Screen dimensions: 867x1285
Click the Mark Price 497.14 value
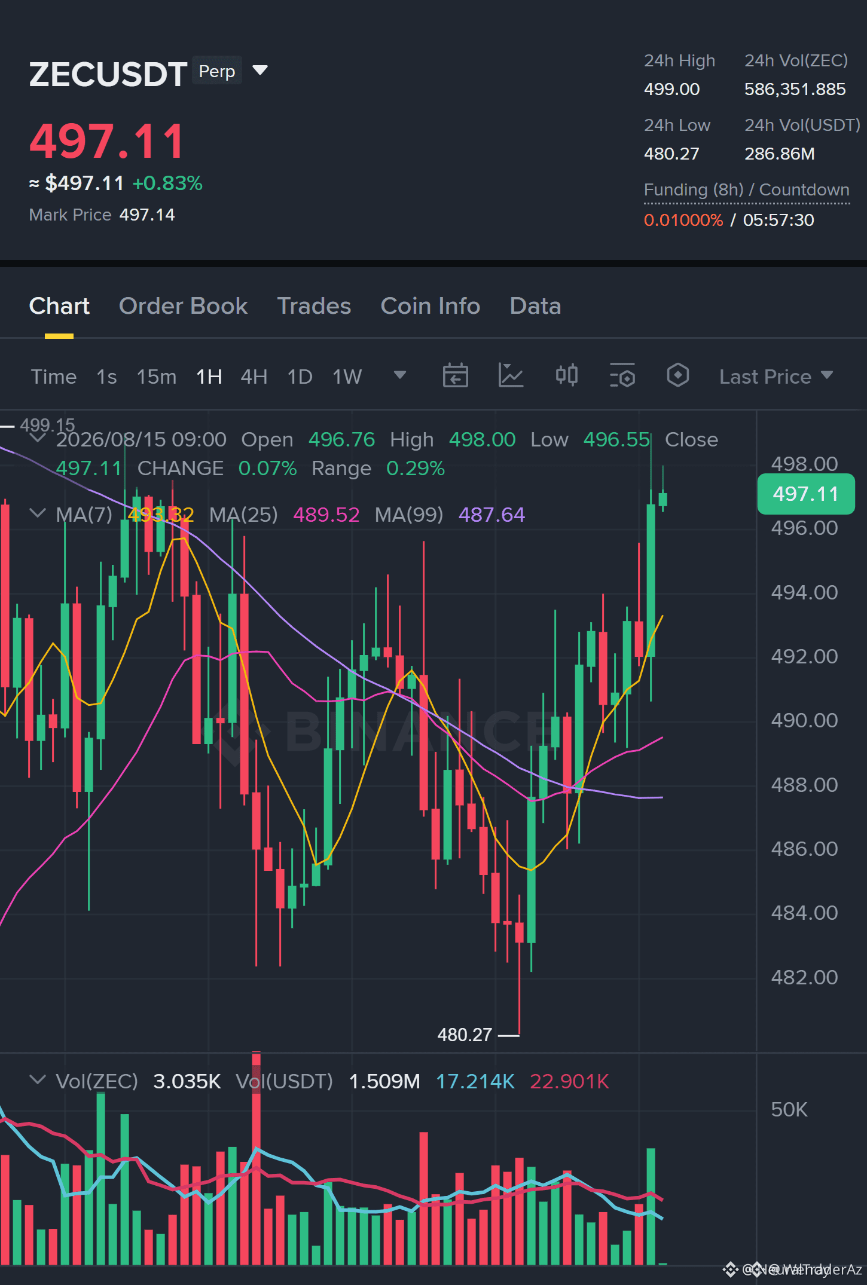(147, 215)
